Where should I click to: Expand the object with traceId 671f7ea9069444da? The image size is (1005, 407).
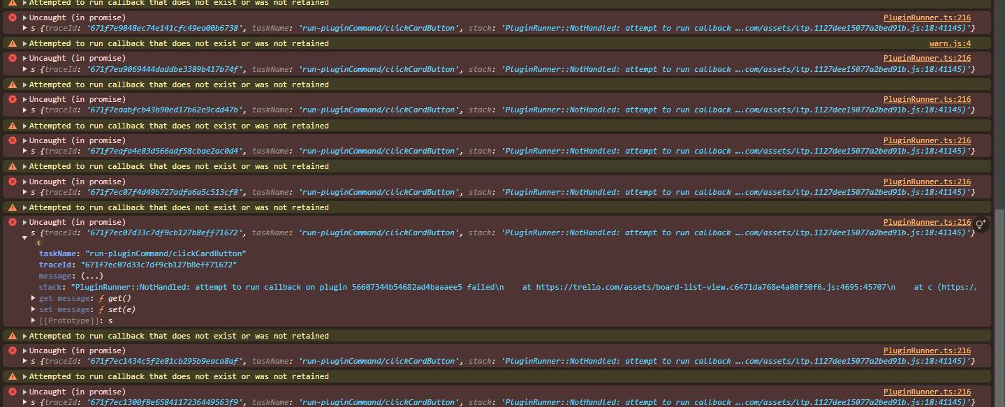pos(25,70)
